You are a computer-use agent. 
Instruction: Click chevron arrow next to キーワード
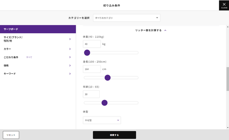(x=70, y=74)
